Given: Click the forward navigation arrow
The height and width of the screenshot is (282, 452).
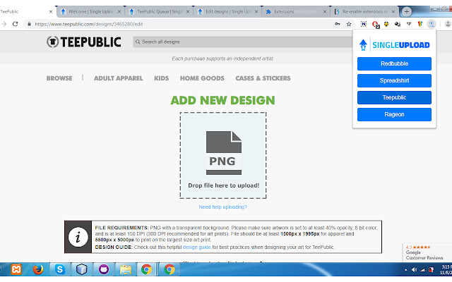Looking at the screenshot, I should click(4, 24).
